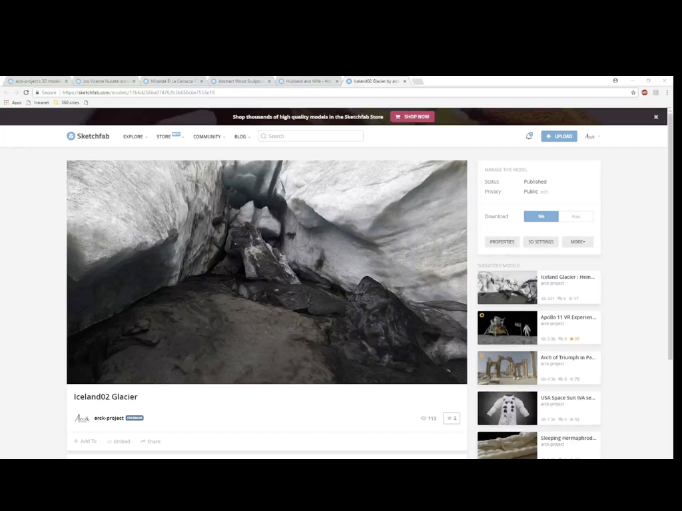Click the 3D SETTINGS button
This screenshot has width=682, height=511.
(x=541, y=242)
